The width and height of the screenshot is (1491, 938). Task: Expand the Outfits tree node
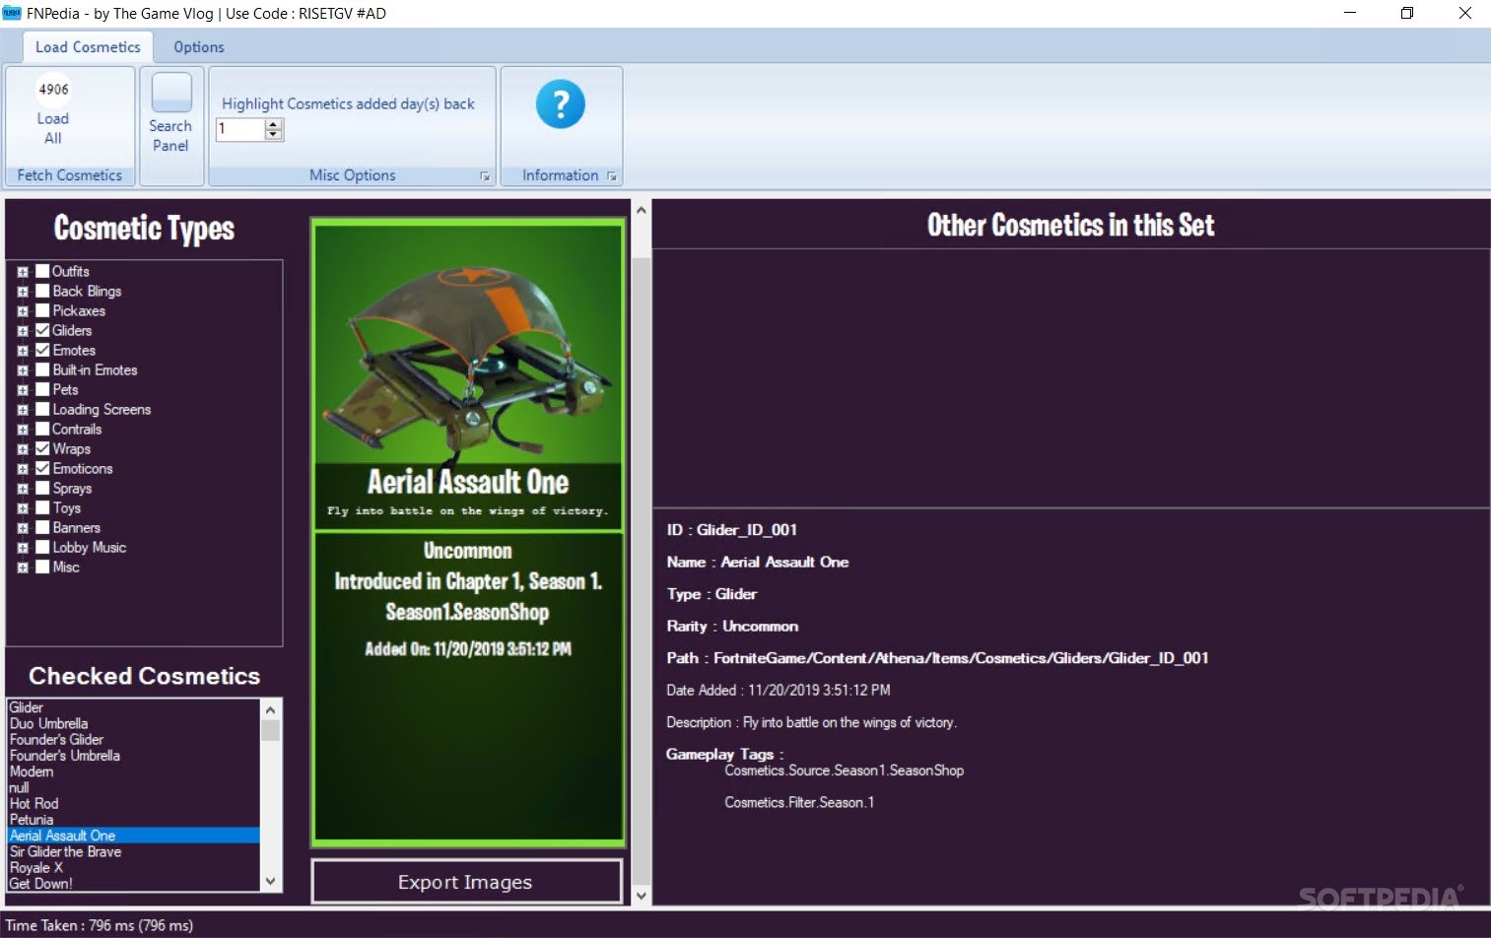tap(23, 272)
